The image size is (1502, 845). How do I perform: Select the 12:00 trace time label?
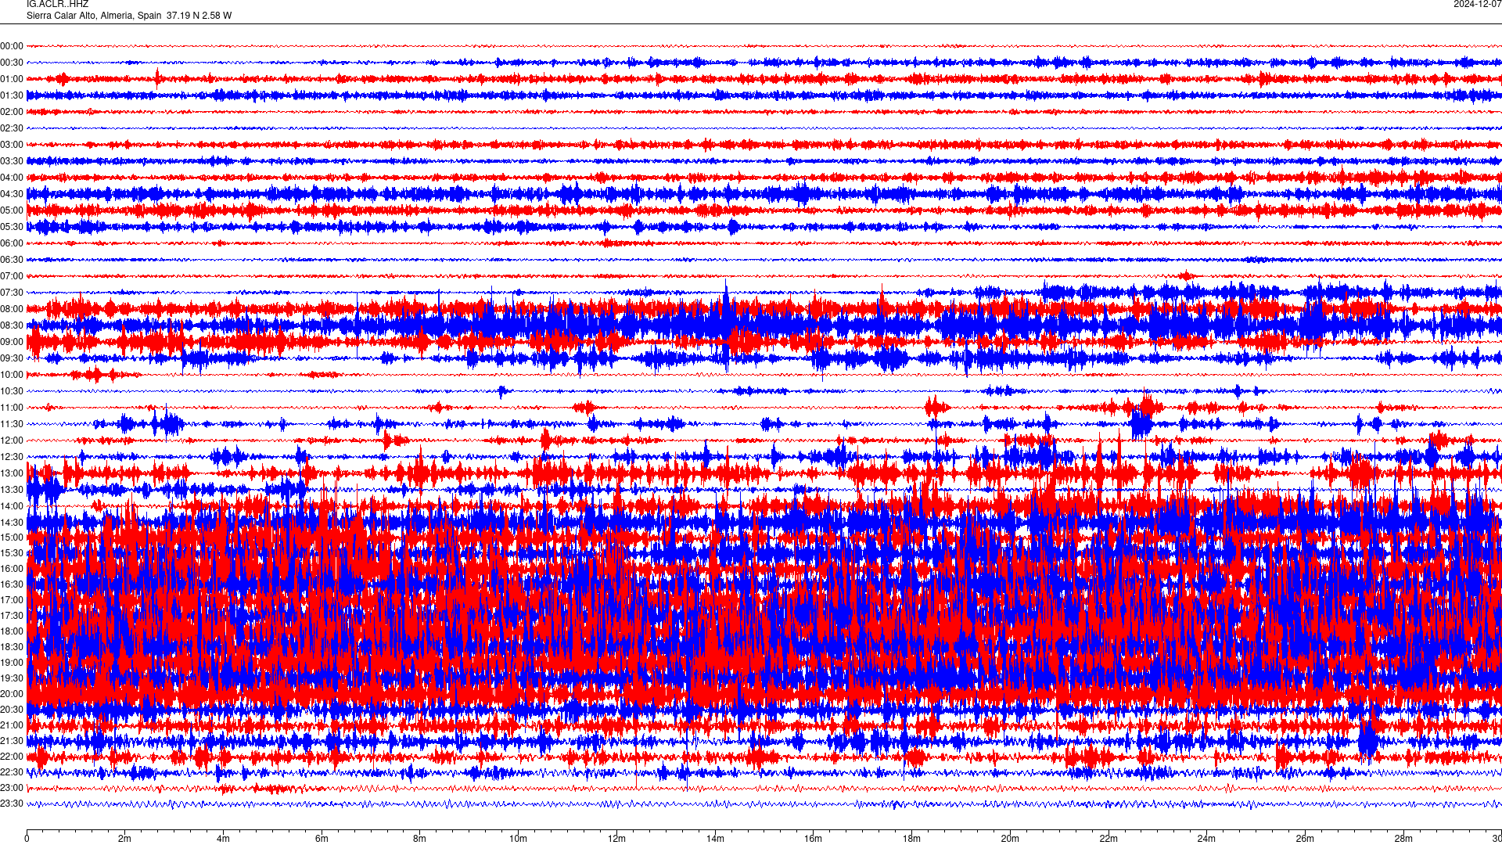[x=12, y=440]
